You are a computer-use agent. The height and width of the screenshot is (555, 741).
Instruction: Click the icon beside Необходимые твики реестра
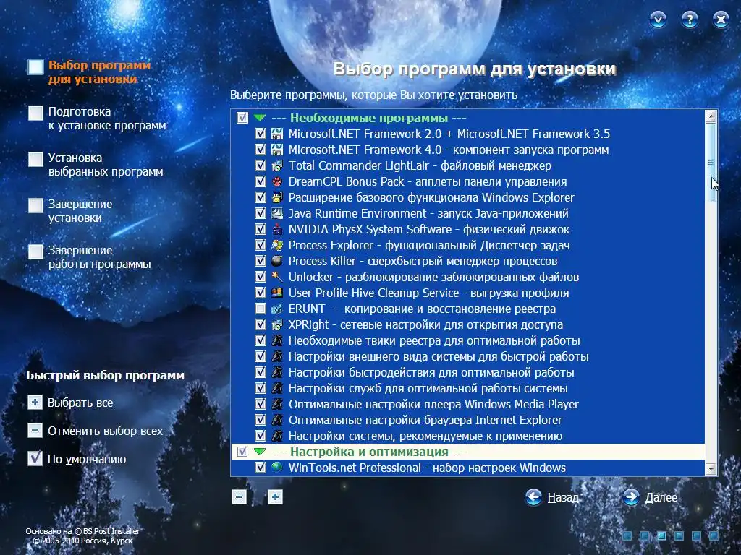pyautogui.click(x=277, y=340)
